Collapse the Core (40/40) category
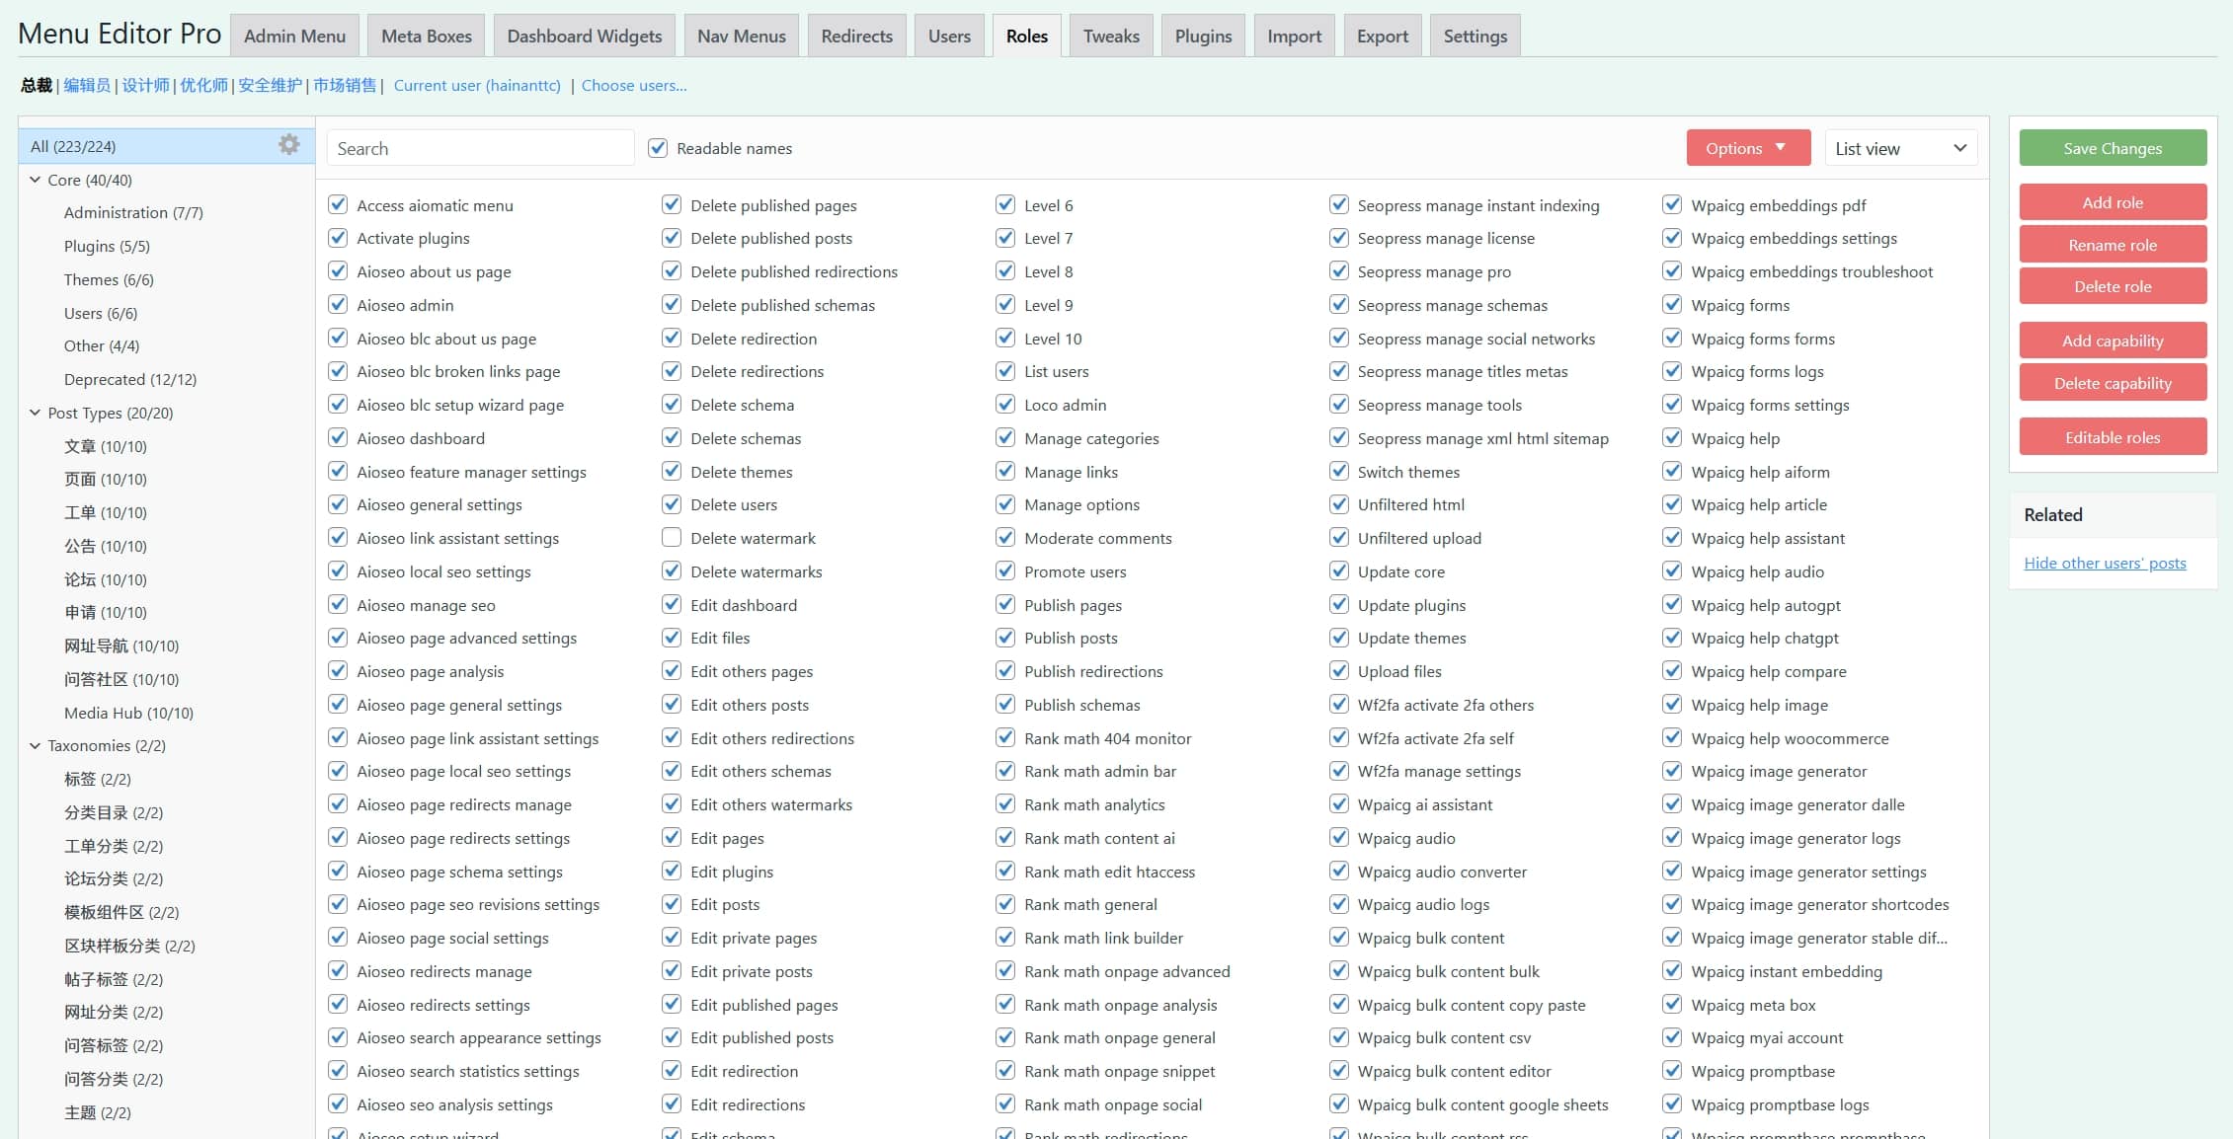The height and width of the screenshot is (1139, 2233). 36,180
